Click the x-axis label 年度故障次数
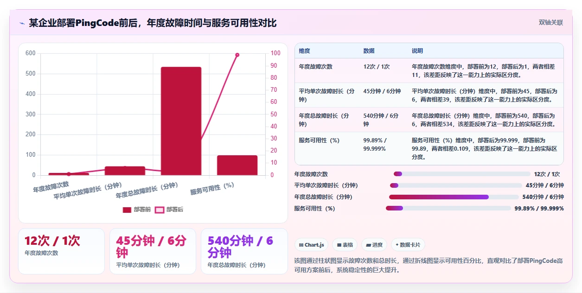This screenshot has height=293, width=582. coord(51,187)
